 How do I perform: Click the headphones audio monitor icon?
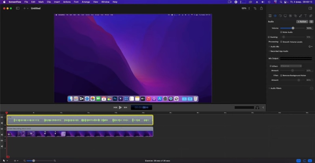click(258, 107)
